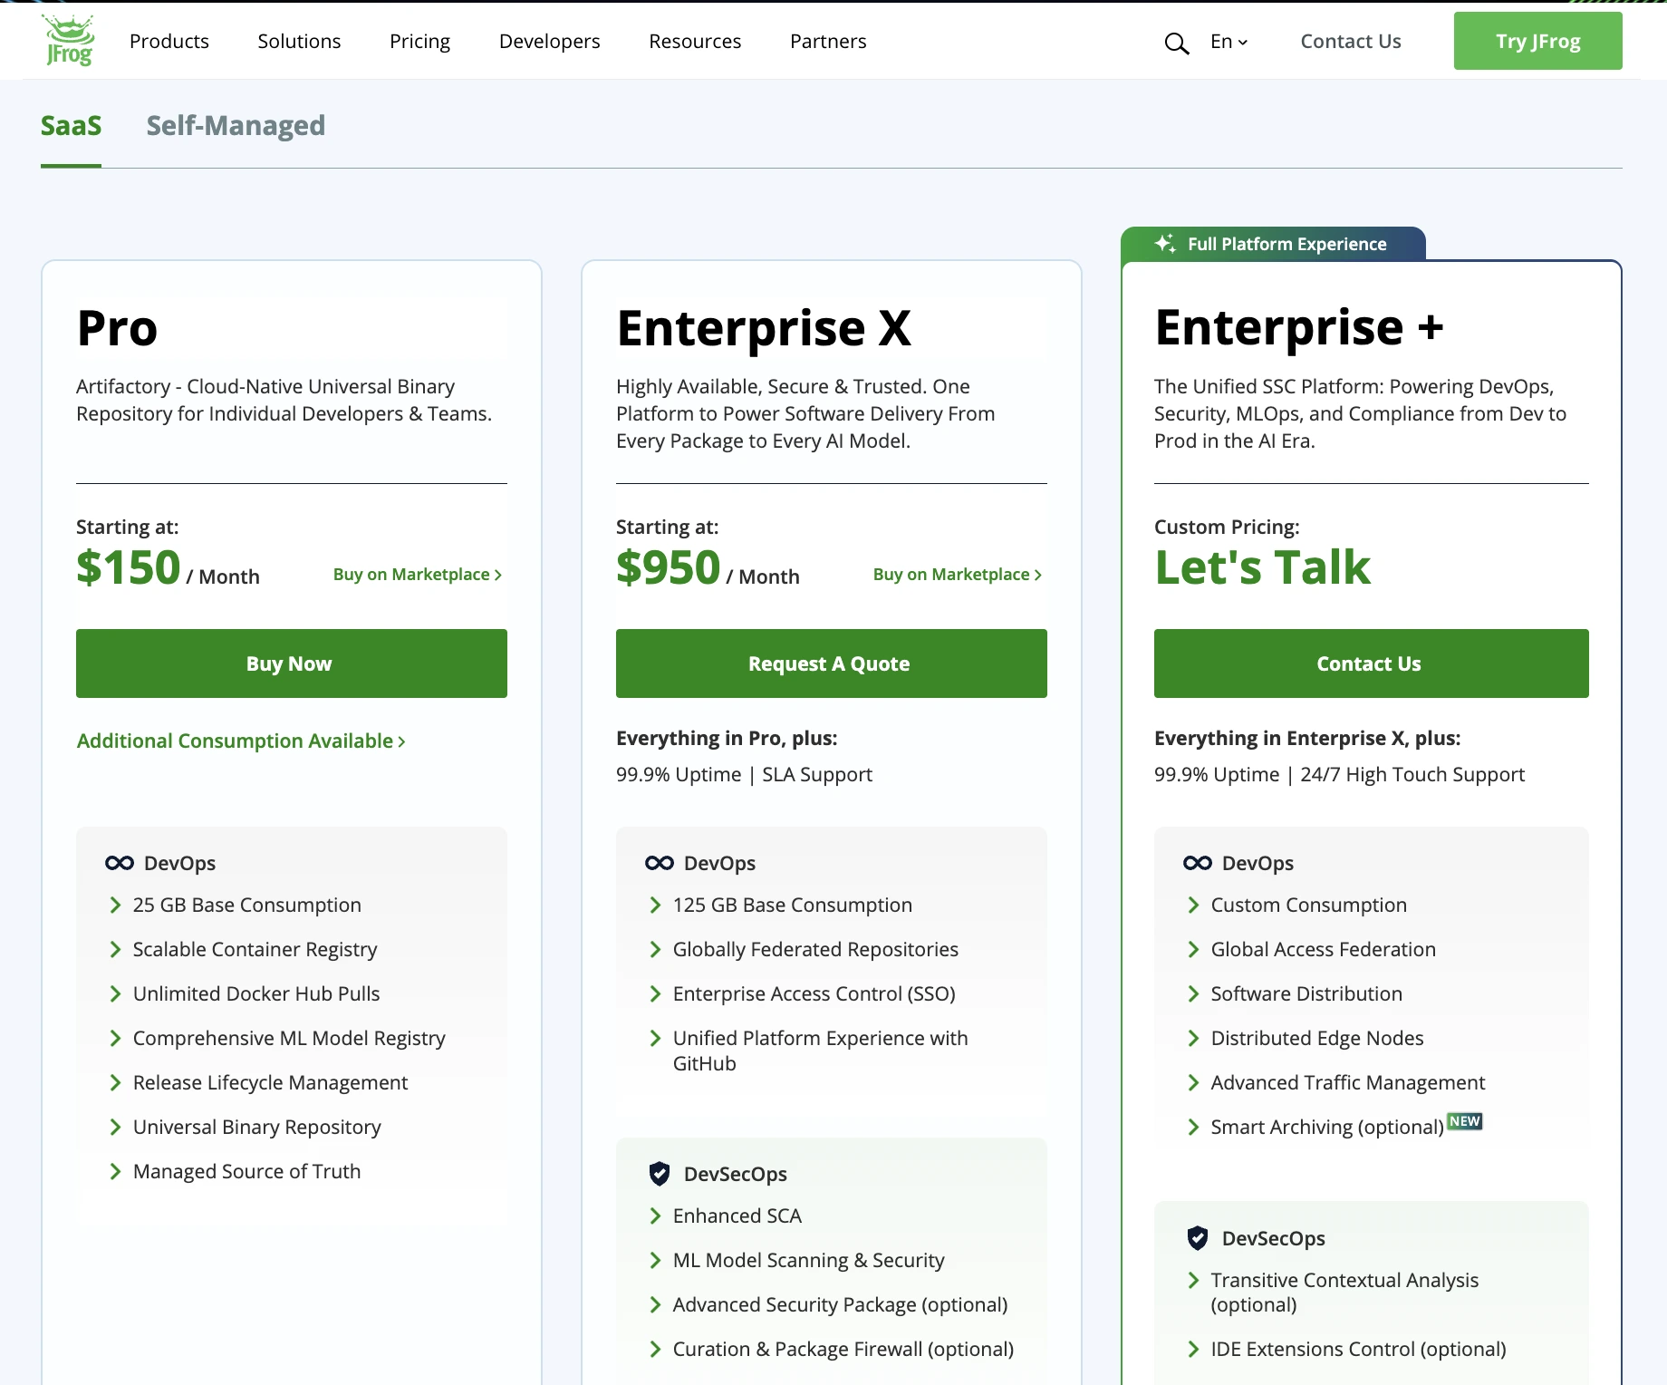Image resolution: width=1667 pixels, height=1385 pixels.
Task: Open the Products menu
Action: pyautogui.click(x=169, y=41)
